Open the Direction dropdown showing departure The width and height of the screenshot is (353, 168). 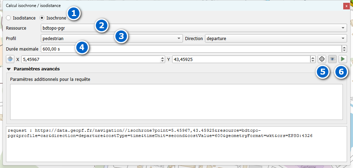pyautogui.click(x=275, y=38)
